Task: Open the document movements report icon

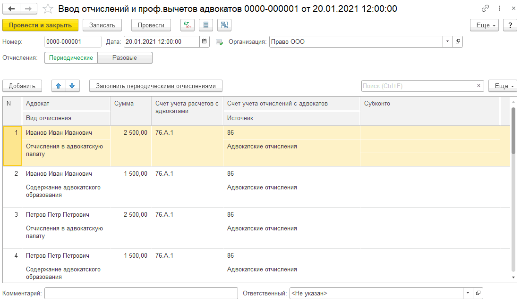Action: (x=205, y=25)
